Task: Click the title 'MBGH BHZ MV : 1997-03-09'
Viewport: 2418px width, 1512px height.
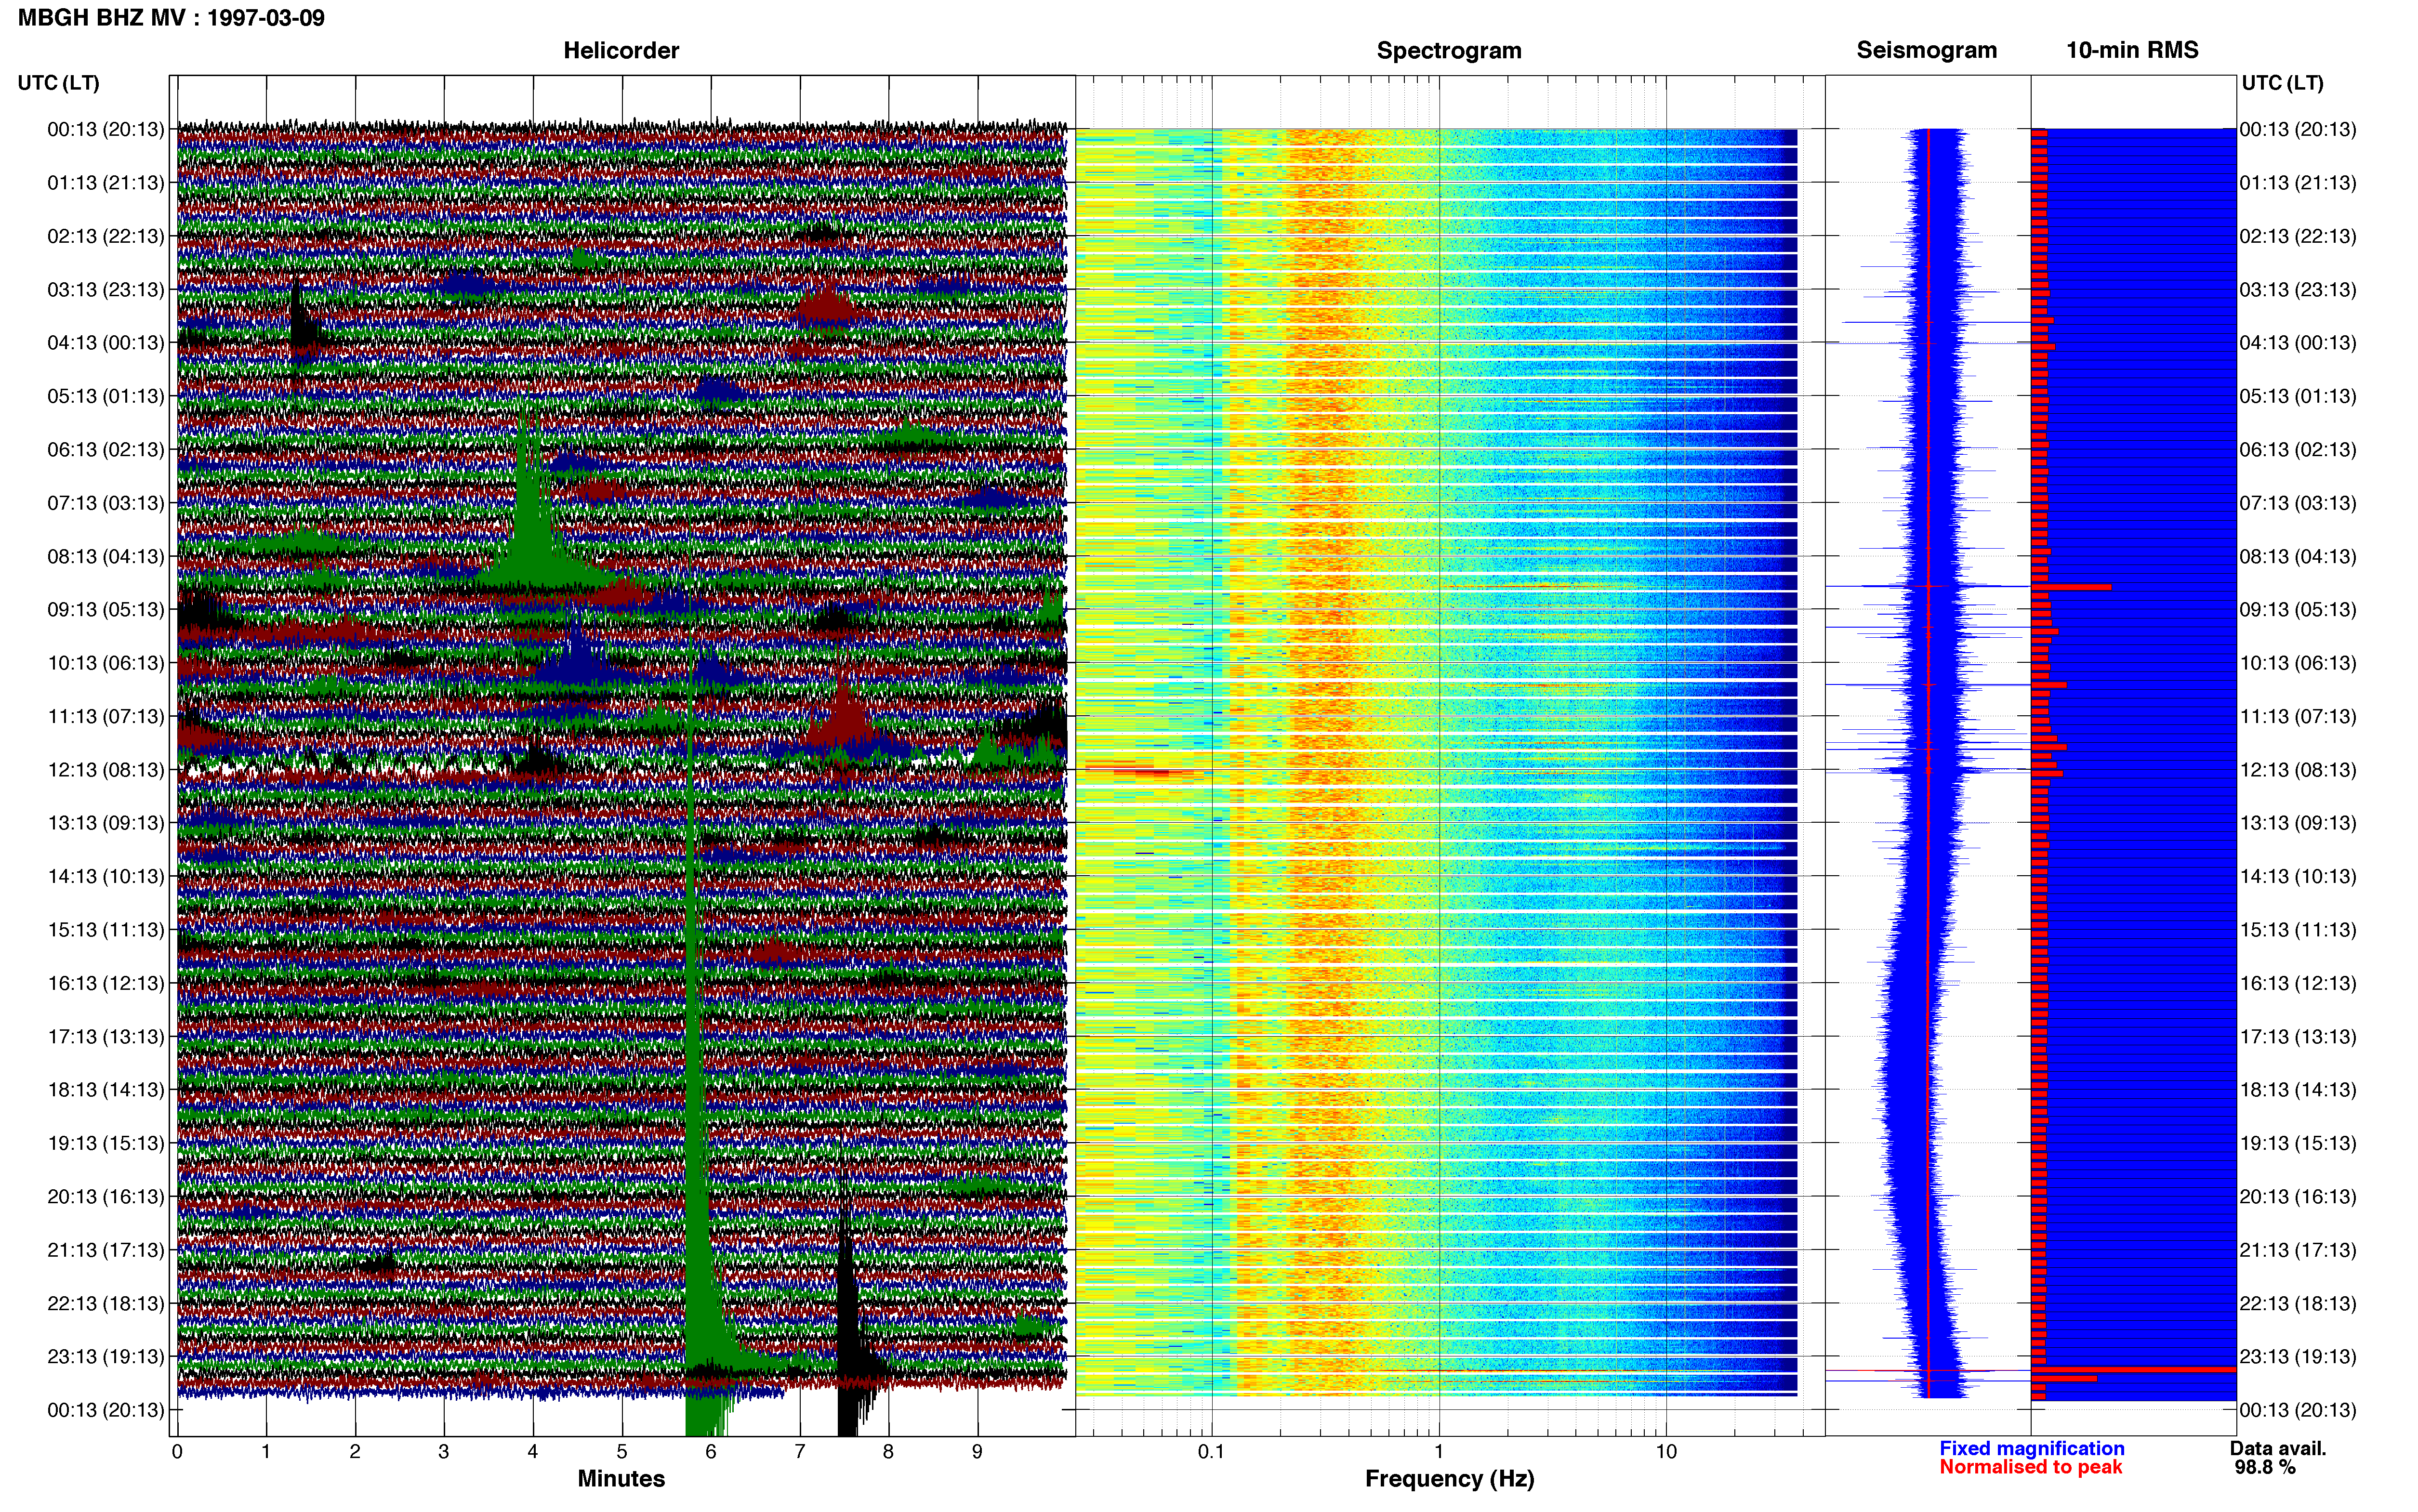Action: tap(171, 18)
